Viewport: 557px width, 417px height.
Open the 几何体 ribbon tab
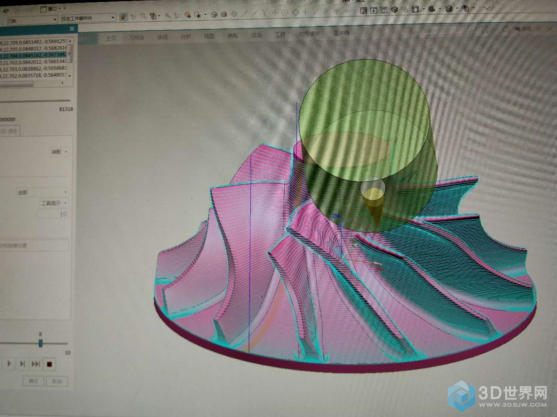[136, 37]
